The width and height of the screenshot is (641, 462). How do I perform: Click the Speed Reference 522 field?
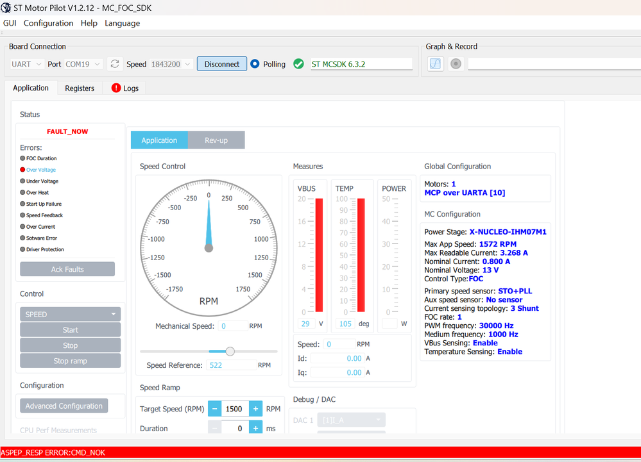click(x=232, y=365)
